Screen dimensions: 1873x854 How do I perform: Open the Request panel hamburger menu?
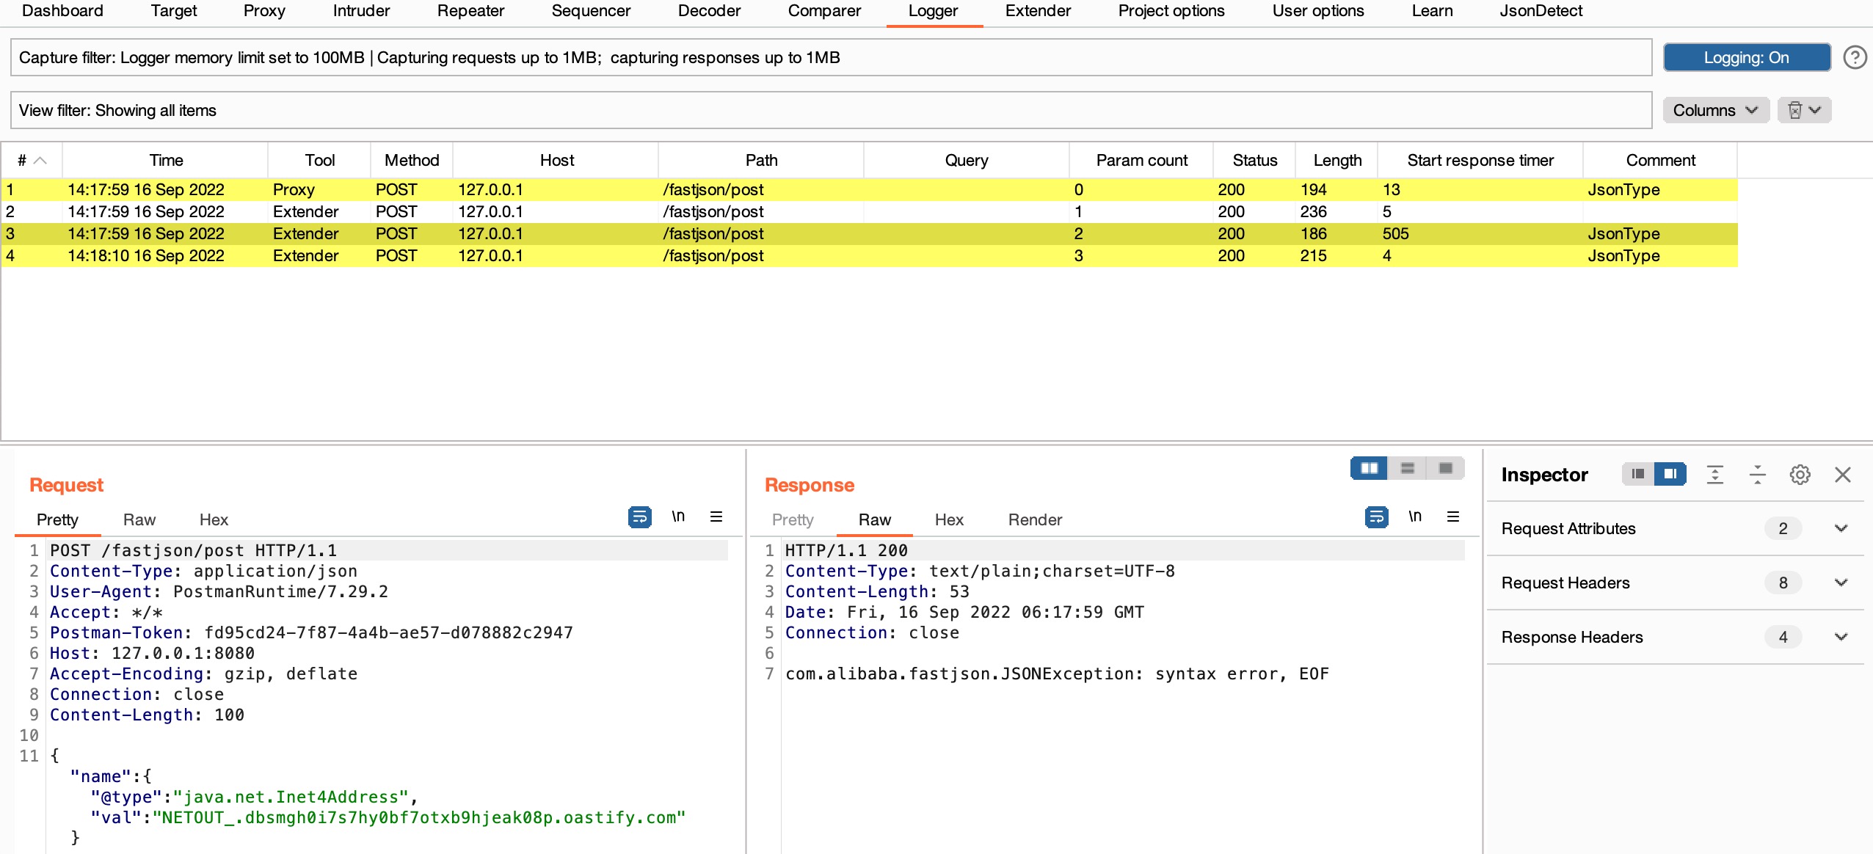pos(716,517)
